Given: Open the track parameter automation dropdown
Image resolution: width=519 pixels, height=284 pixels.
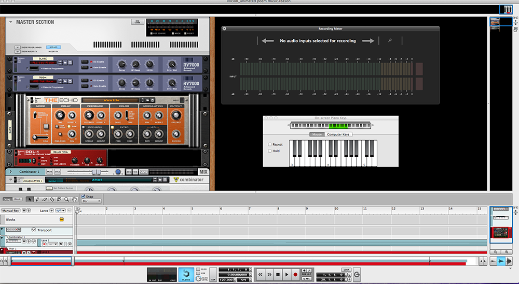Looking at the screenshot, I should tap(61, 211).
